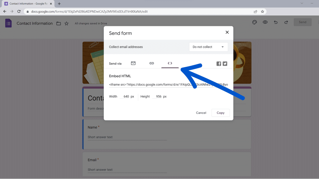The image size is (319, 179).
Task: Open the Customize theme palette
Action: pos(255,22)
